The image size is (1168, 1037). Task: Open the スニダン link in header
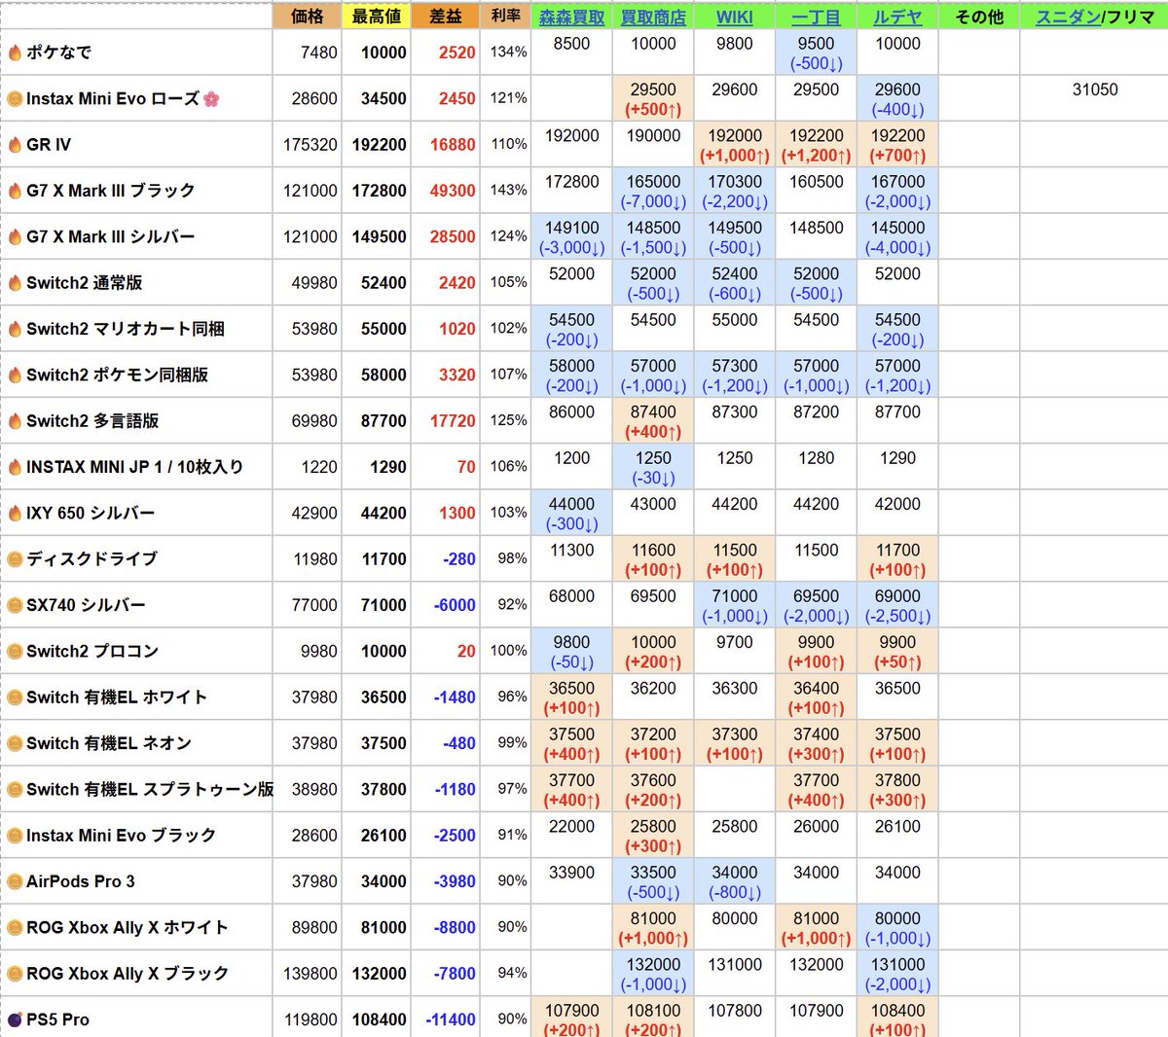click(1069, 17)
